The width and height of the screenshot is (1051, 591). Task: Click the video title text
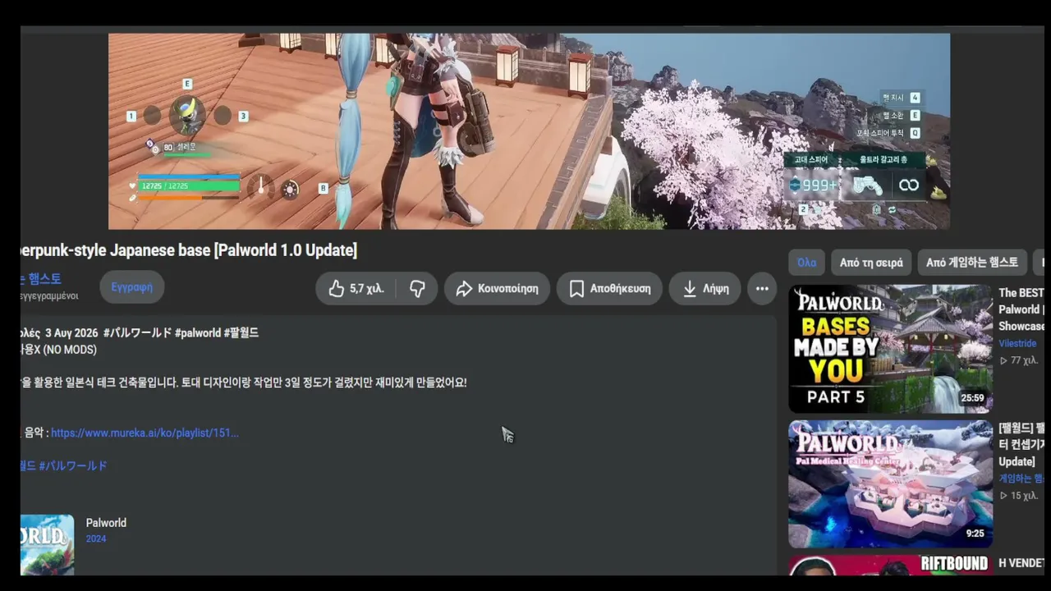(189, 250)
